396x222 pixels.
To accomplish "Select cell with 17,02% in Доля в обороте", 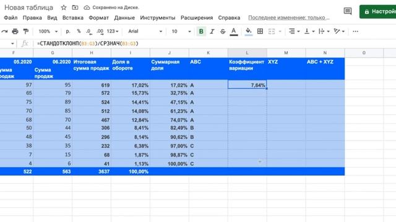I will [x=131, y=85].
